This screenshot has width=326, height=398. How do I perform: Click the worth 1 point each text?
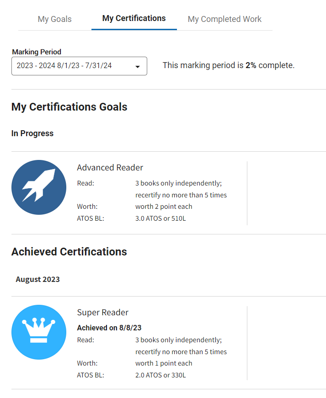point(164,363)
